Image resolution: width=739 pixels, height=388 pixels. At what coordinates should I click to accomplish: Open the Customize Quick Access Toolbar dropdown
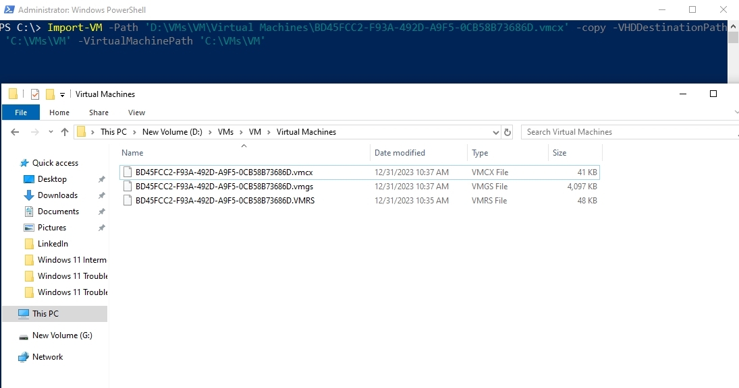62,94
